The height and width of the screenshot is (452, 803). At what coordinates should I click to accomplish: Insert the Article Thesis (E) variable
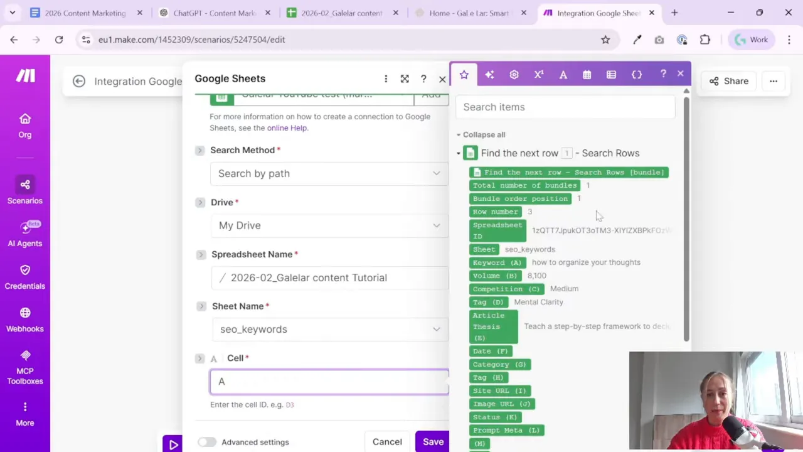[493, 326]
